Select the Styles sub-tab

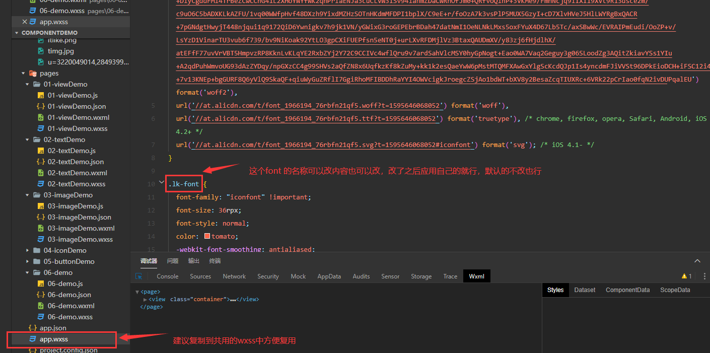555,290
